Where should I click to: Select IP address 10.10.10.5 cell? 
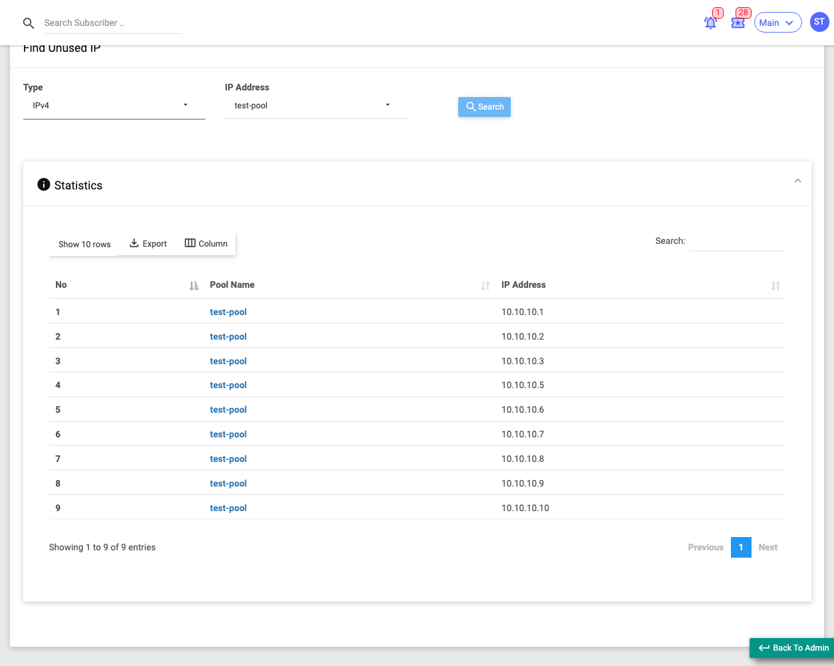(523, 385)
